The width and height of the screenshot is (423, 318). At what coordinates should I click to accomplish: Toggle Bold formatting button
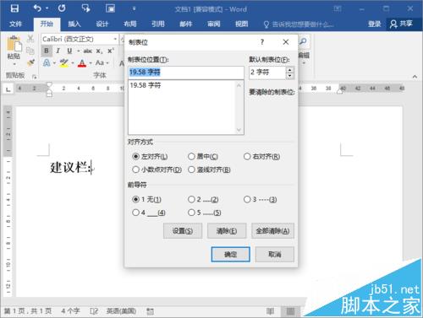coord(47,51)
